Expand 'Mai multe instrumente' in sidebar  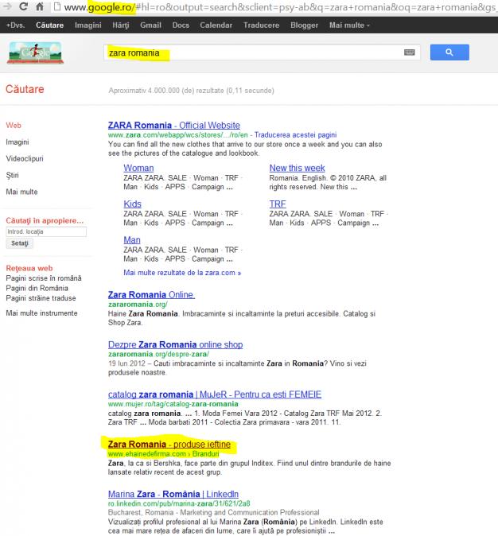click(x=41, y=313)
